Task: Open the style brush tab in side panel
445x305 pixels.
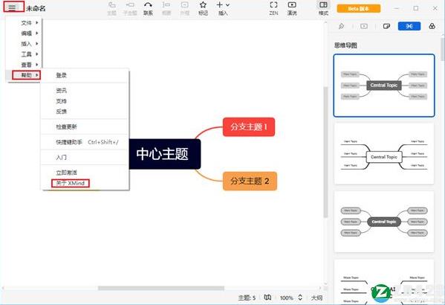Action: [x=342, y=26]
